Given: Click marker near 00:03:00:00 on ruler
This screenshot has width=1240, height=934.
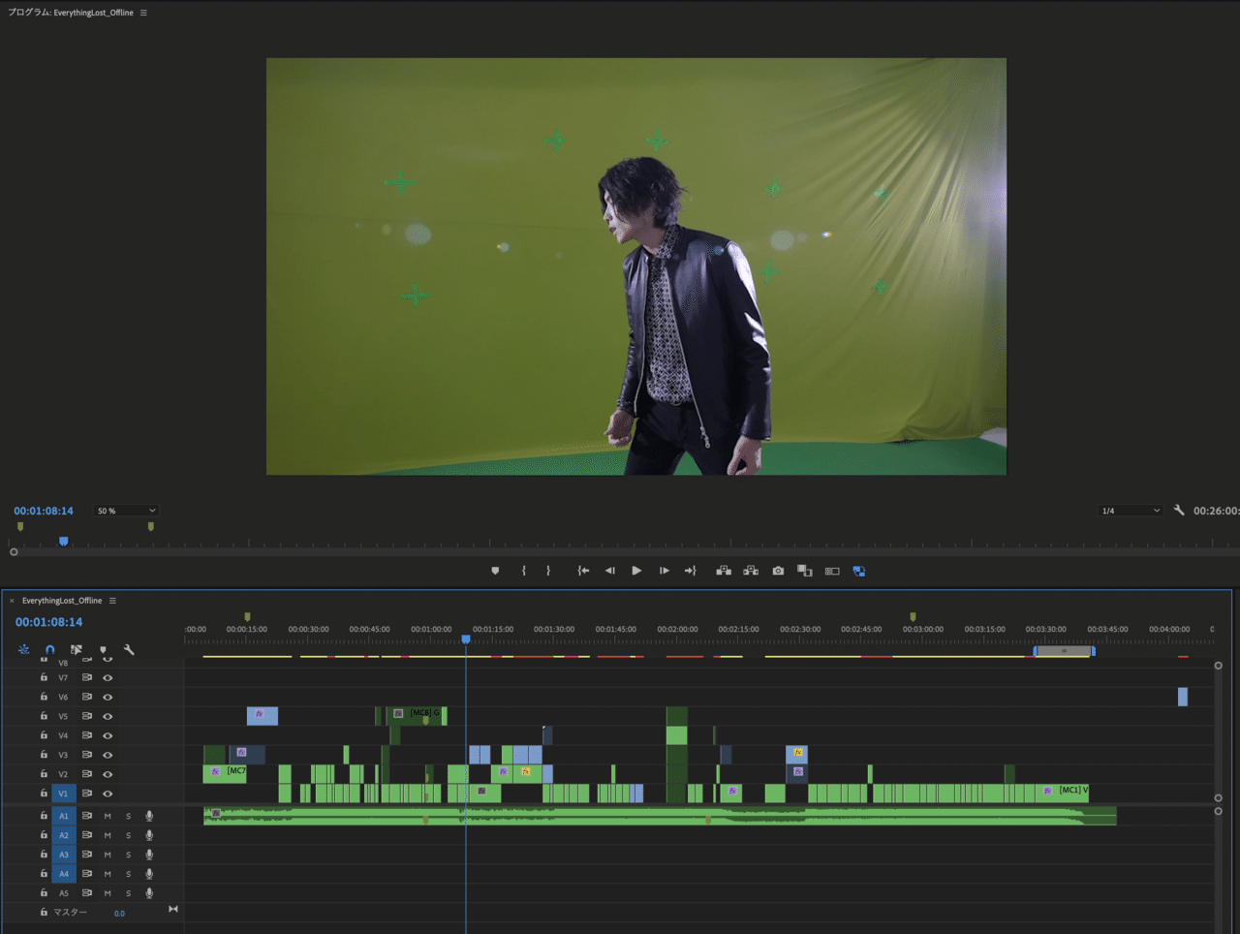Looking at the screenshot, I should coord(913,616).
